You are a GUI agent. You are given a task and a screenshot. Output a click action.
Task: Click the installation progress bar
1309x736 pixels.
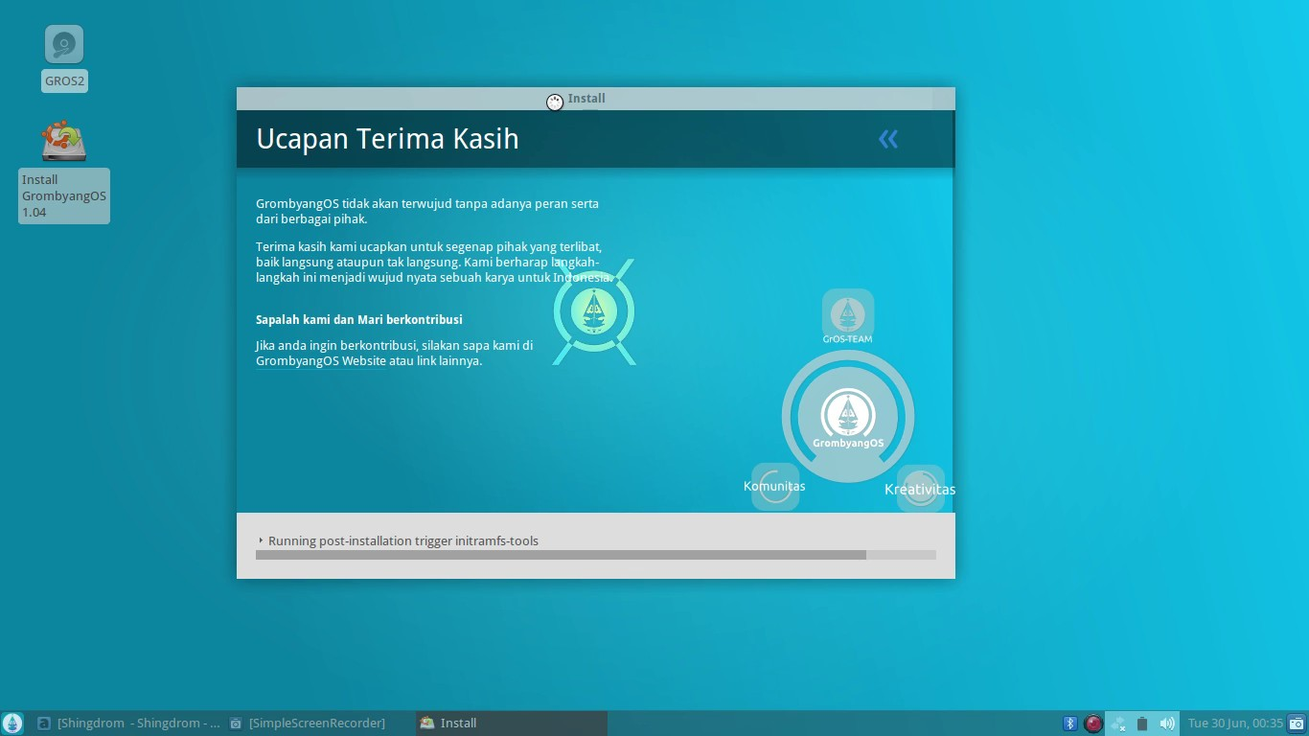tap(596, 555)
